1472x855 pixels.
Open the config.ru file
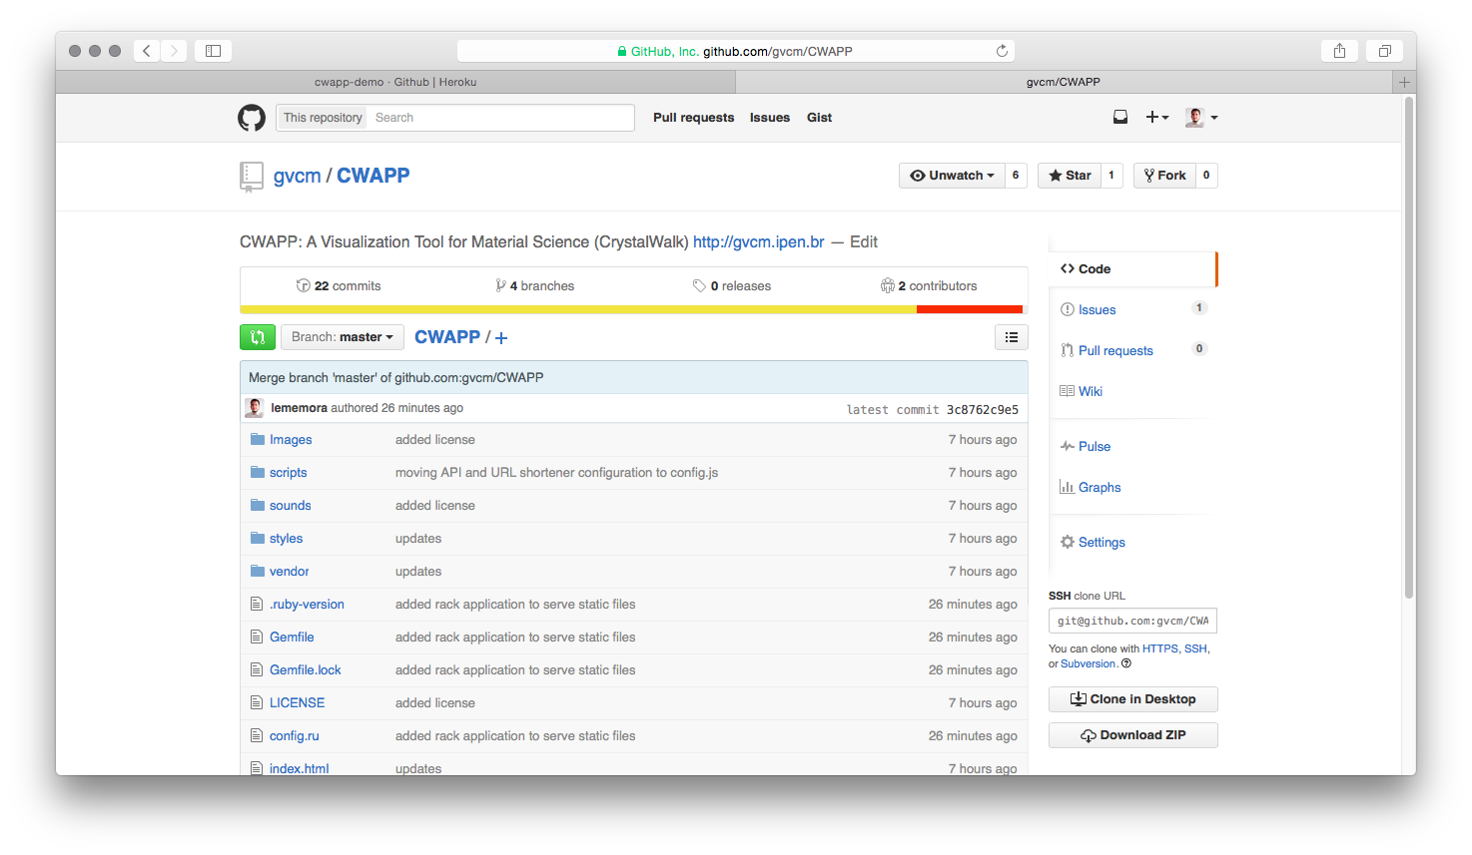pos(295,735)
